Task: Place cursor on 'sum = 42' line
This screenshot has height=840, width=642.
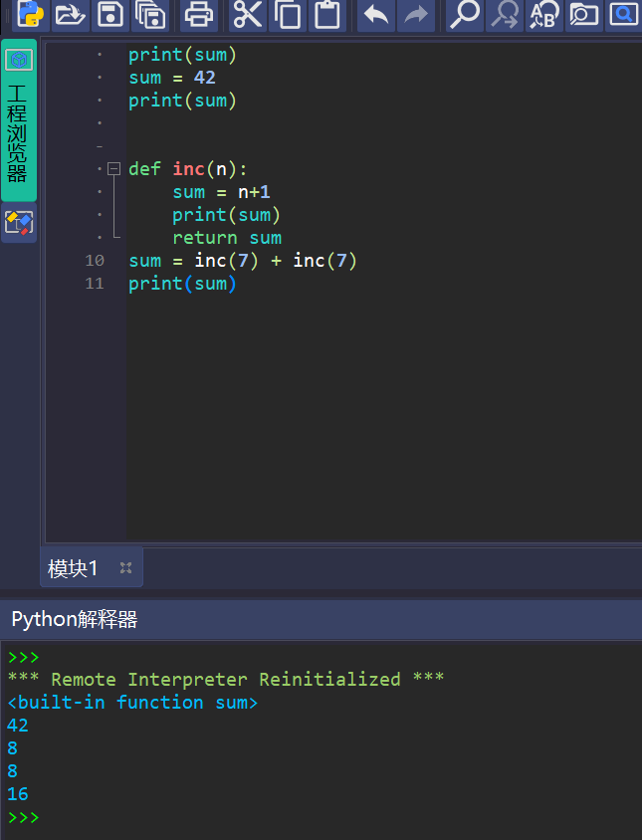Action: point(172,79)
